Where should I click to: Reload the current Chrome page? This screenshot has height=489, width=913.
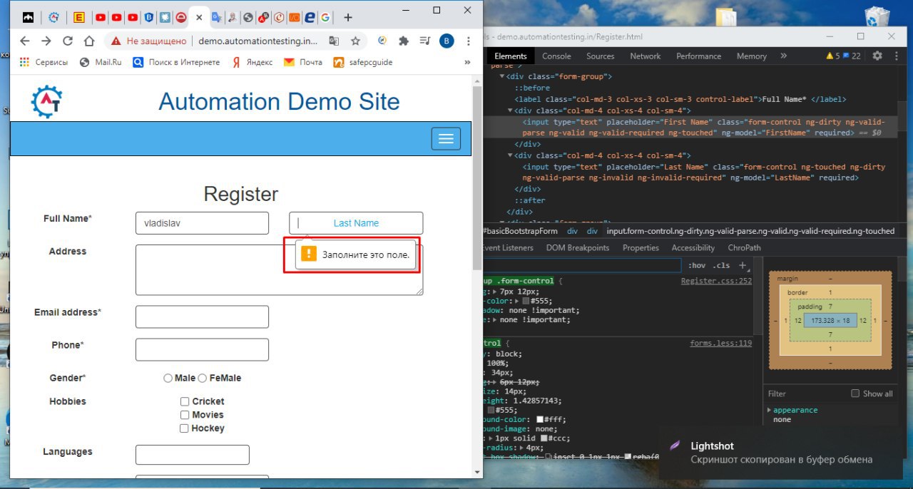click(68, 41)
